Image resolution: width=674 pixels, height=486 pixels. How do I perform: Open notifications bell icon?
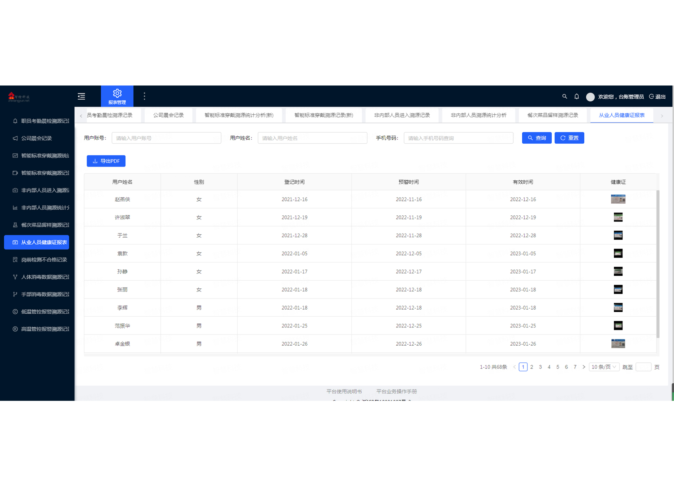[577, 97]
